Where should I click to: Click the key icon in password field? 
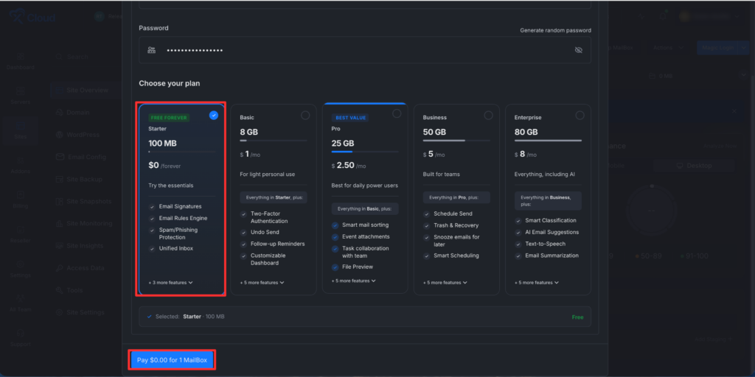(x=152, y=50)
